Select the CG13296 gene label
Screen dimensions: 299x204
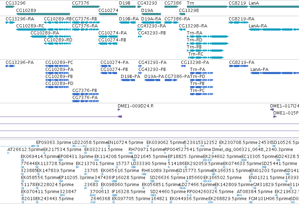click(x=16, y=3)
